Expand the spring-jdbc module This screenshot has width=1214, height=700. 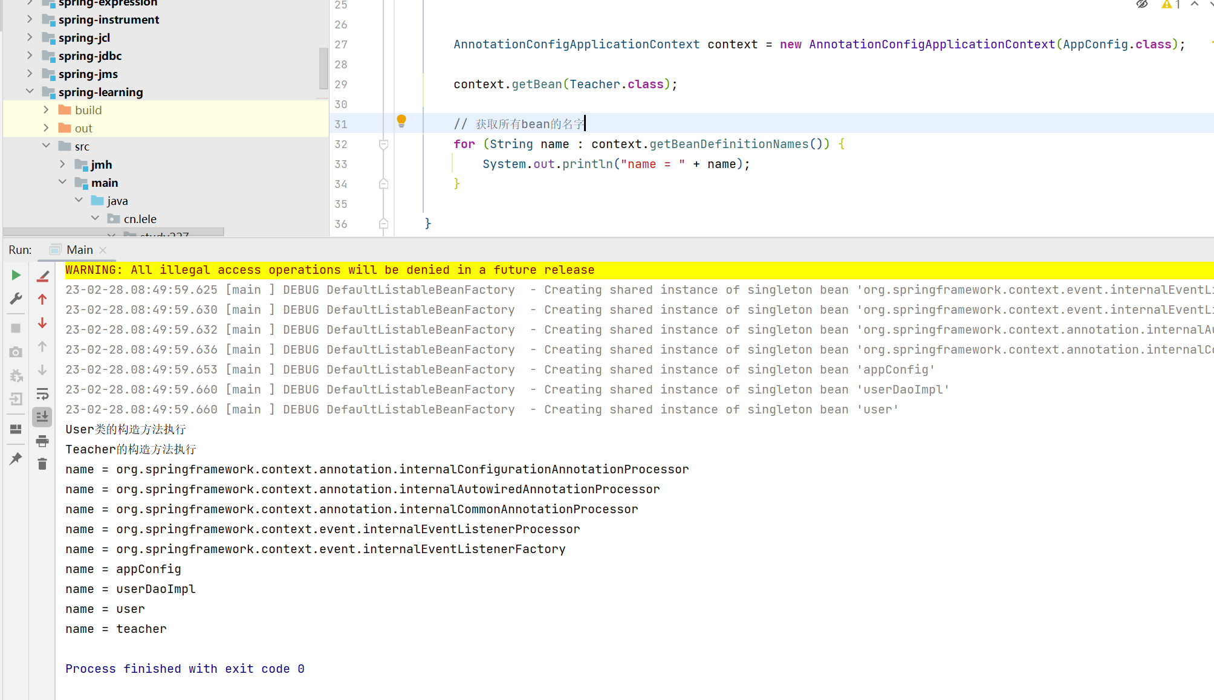tap(30, 56)
